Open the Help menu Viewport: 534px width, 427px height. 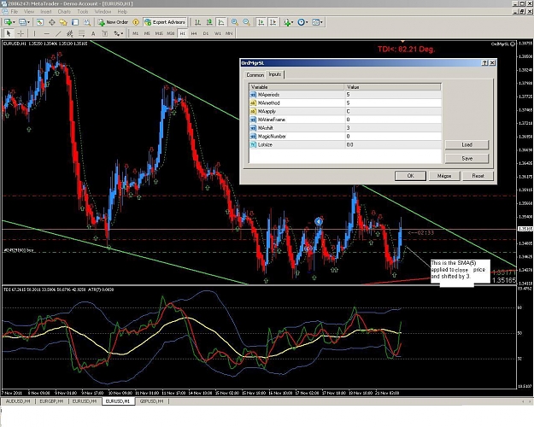pyautogui.click(x=122, y=12)
